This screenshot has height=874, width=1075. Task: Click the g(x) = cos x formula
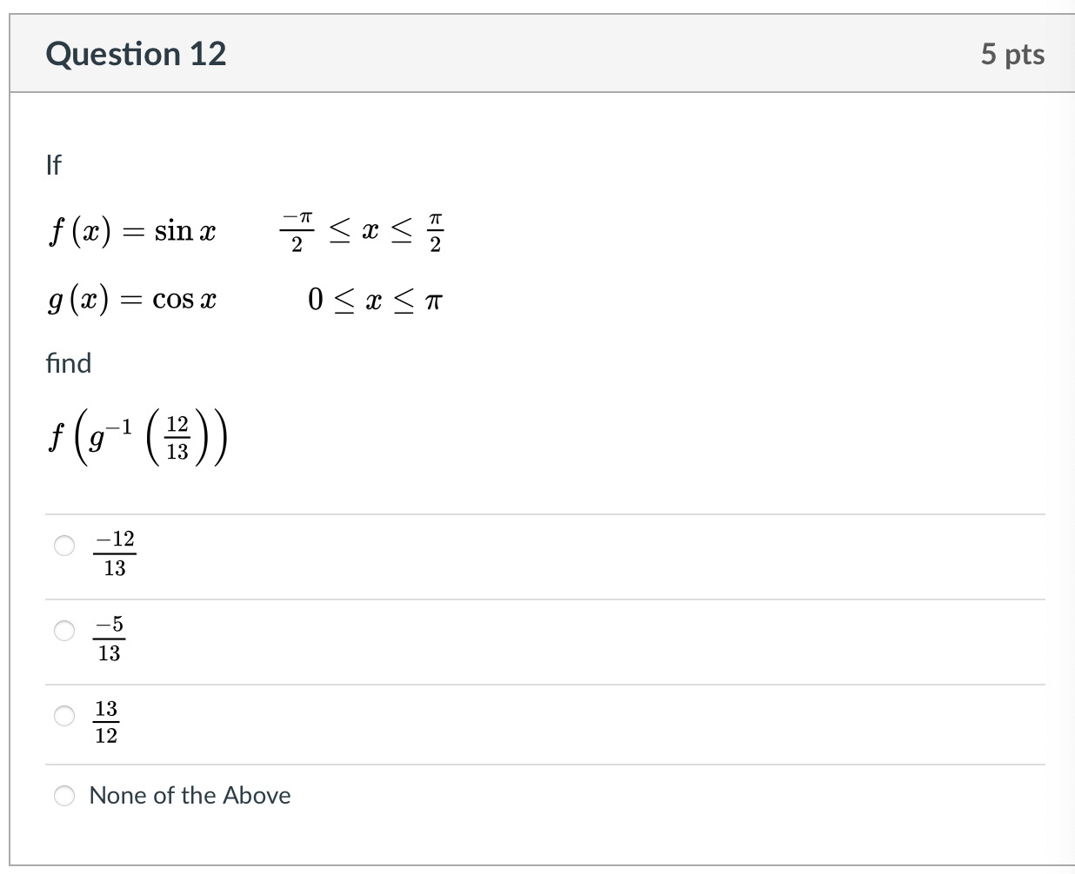click(132, 299)
